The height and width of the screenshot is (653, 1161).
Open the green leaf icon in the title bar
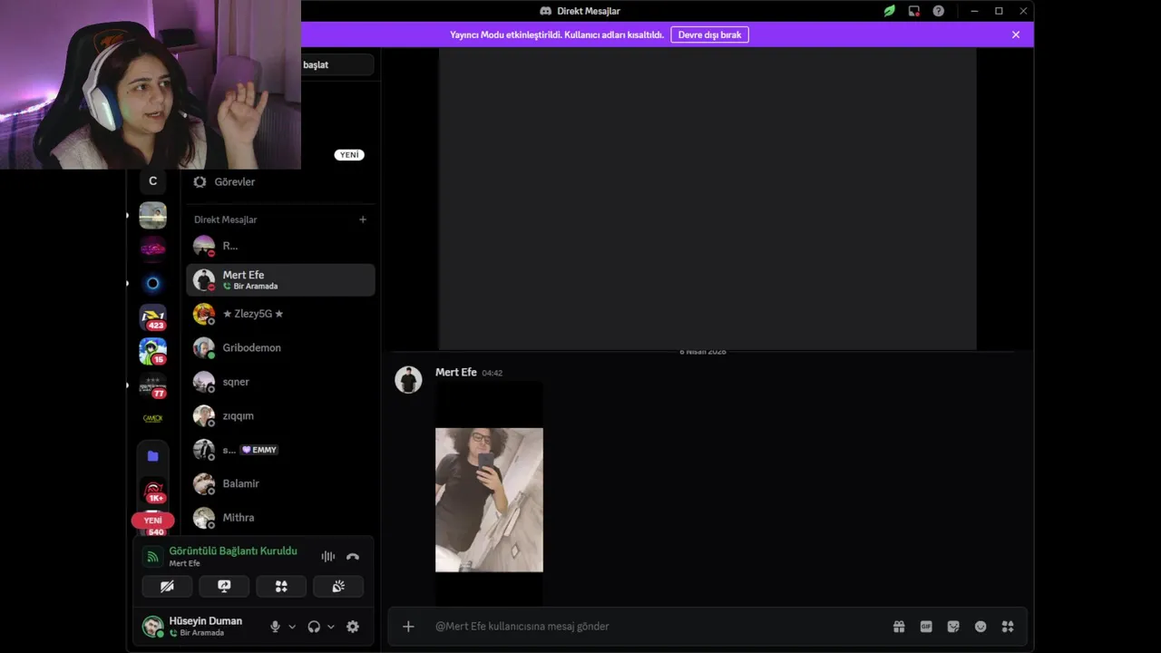890,11
